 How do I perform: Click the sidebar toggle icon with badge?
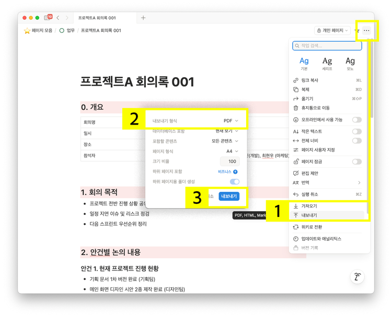tap(48, 17)
